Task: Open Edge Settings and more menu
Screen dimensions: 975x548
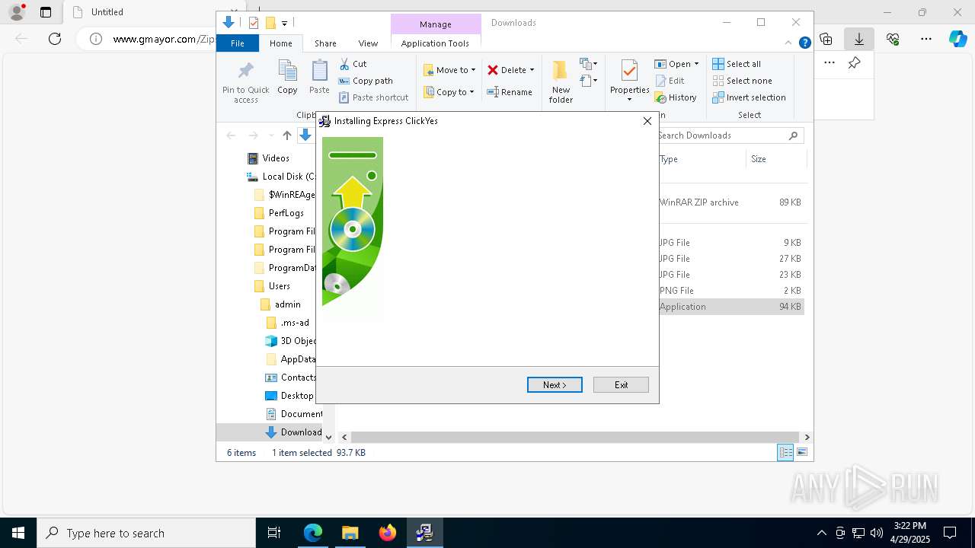Action: click(926, 39)
